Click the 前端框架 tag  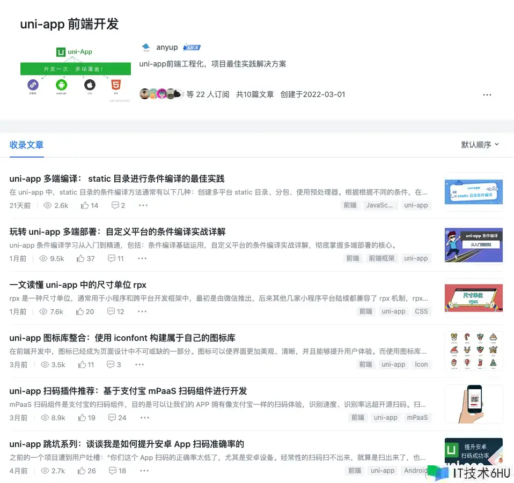click(381, 258)
